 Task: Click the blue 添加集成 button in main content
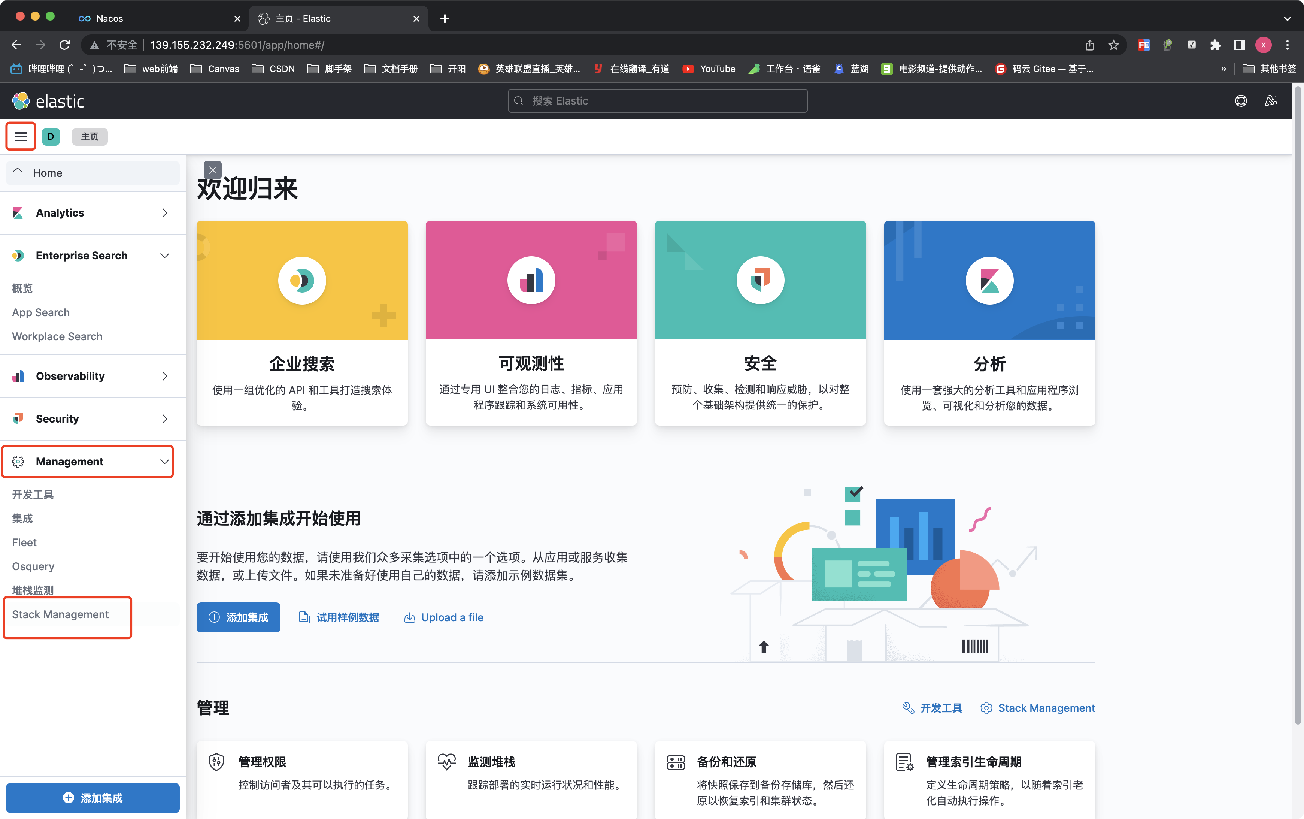(238, 617)
